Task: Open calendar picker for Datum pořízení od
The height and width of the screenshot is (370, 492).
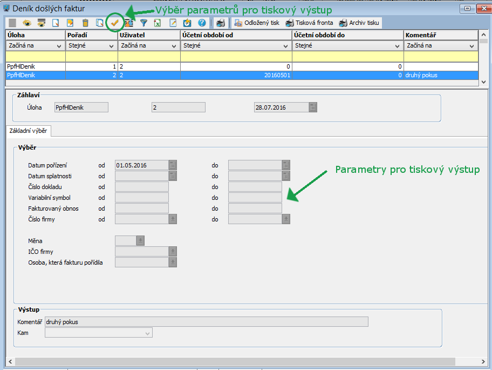Action: pyautogui.click(x=173, y=165)
